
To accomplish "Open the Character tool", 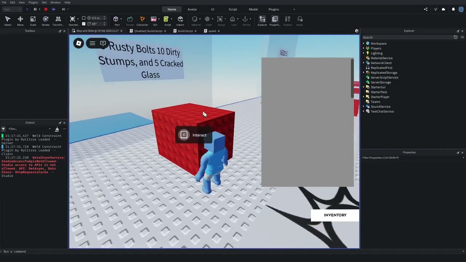I will tap(142, 21).
